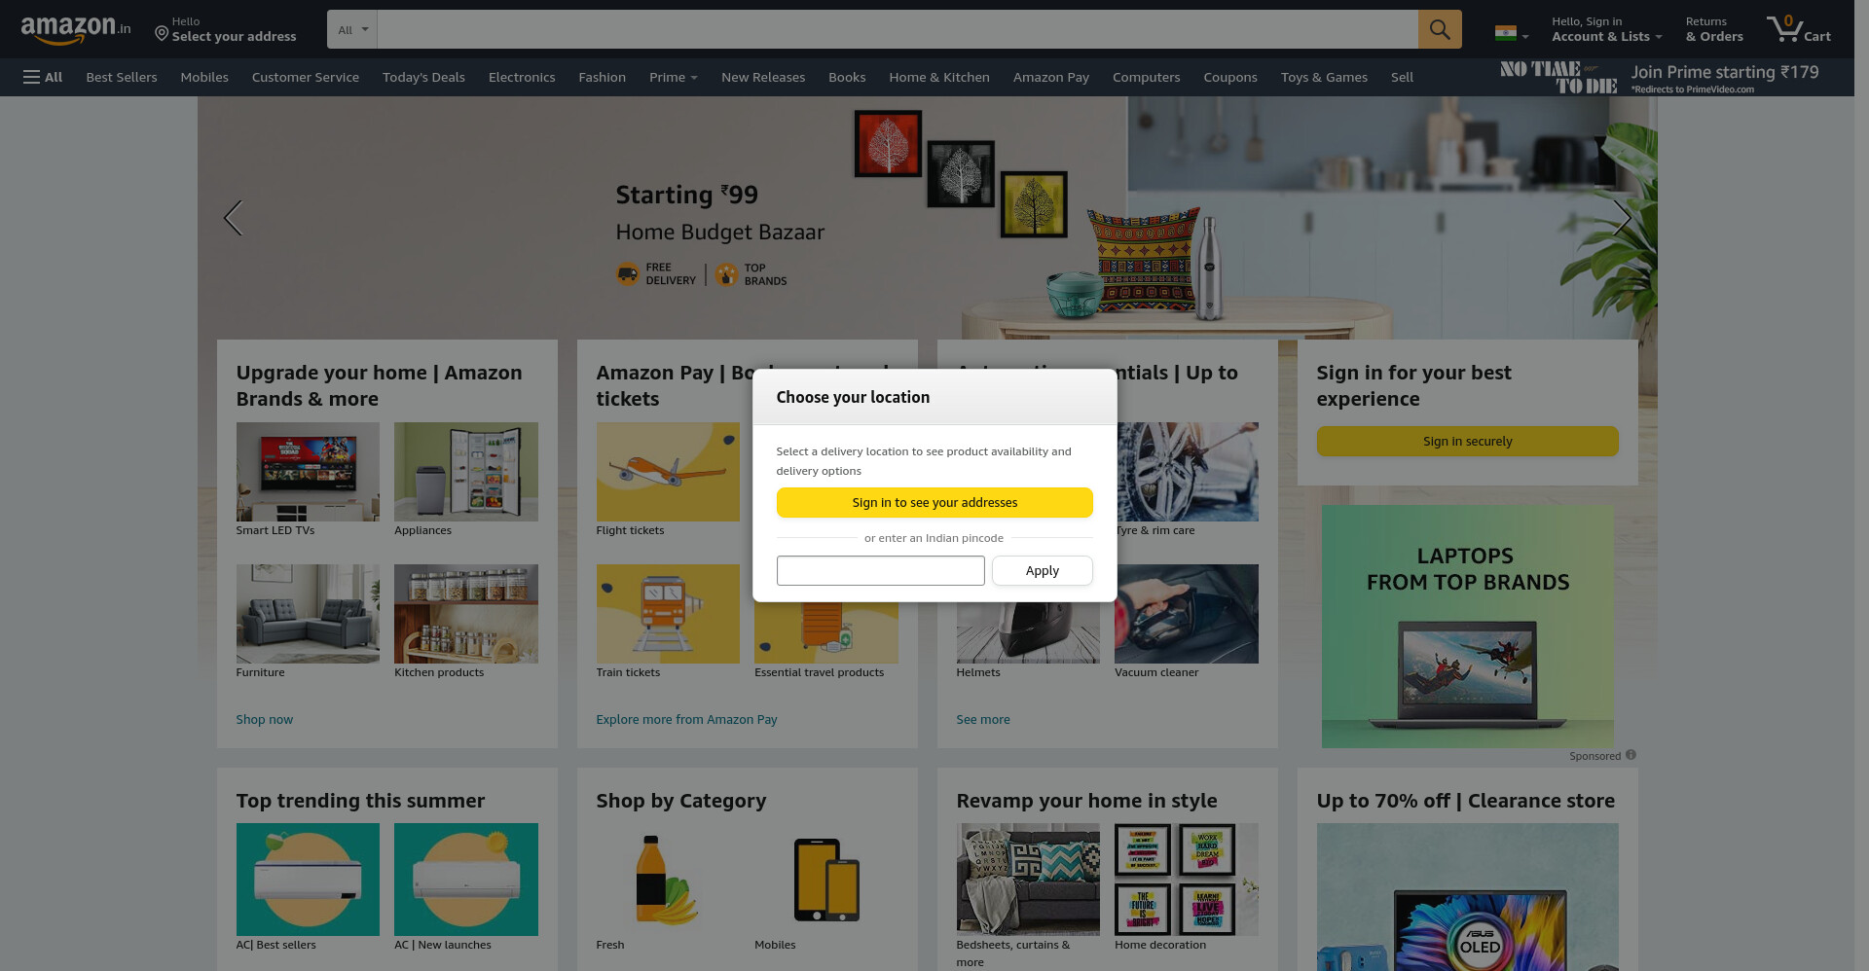Open Home & Kitchen nav item

[x=939, y=77]
